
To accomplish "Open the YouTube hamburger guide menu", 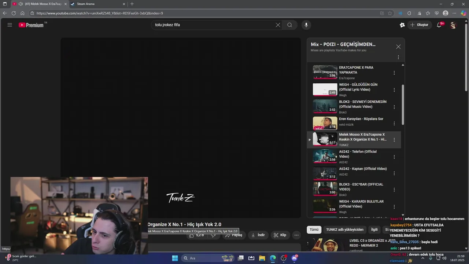I will 10,25.
